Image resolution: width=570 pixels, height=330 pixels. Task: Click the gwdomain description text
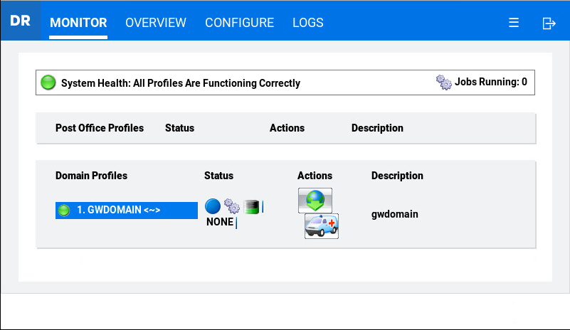[395, 213]
